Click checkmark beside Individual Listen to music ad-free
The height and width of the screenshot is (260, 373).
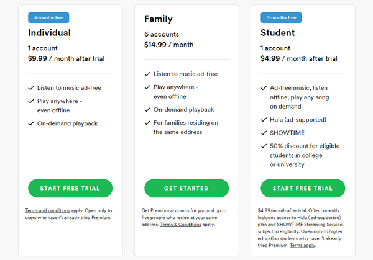[x=31, y=89]
